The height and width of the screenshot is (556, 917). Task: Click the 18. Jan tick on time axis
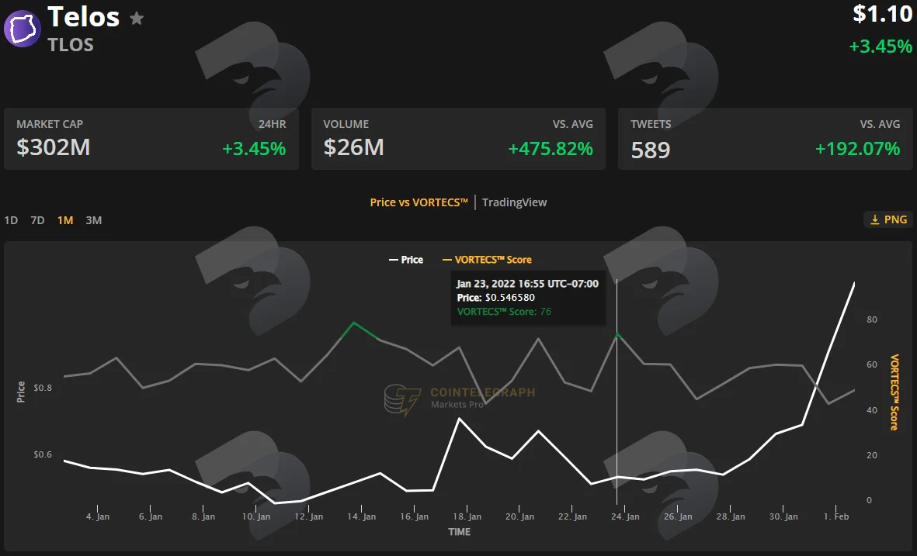click(x=467, y=516)
